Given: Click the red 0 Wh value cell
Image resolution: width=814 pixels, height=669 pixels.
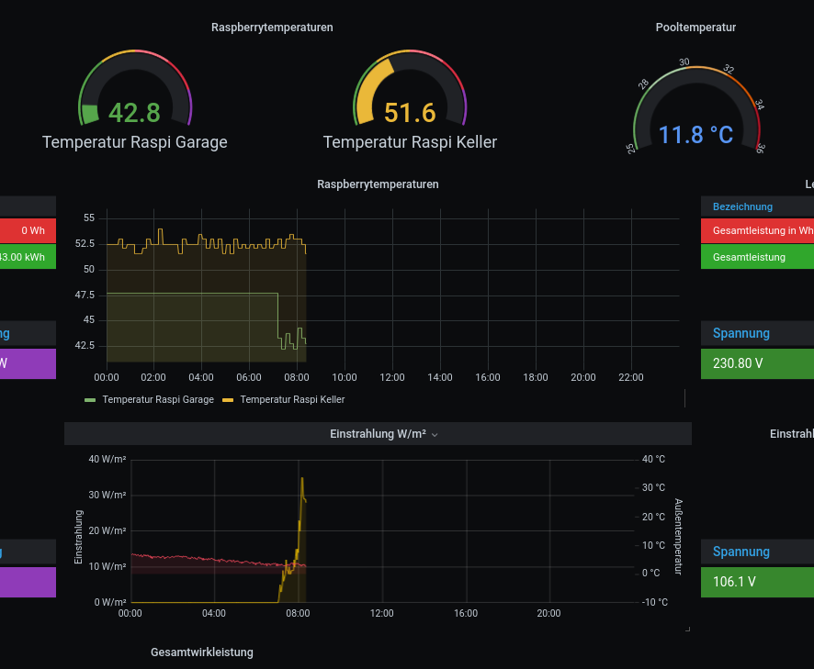Looking at the screenshot, I should [28, 231].
